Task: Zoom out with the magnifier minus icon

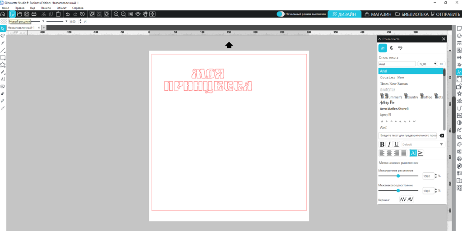Action: [x=124, y=14]
